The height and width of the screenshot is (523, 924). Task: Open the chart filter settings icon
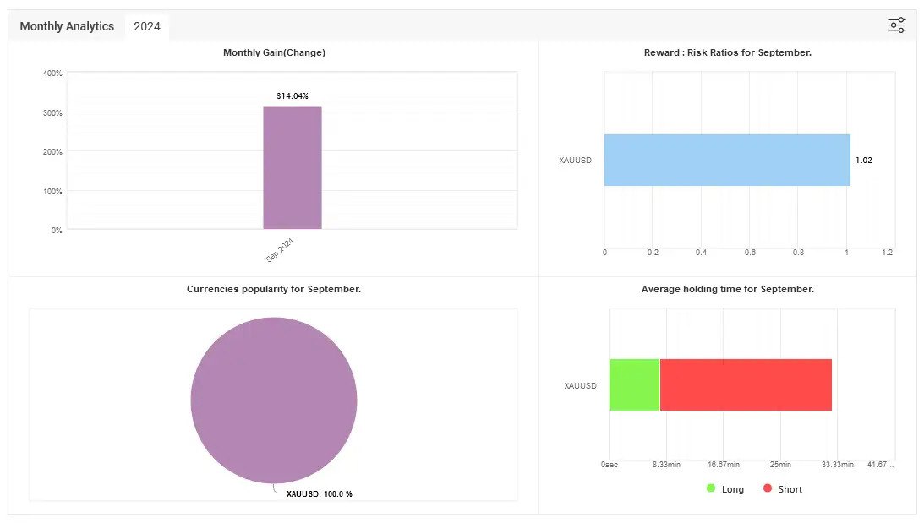tap(897, 25)
